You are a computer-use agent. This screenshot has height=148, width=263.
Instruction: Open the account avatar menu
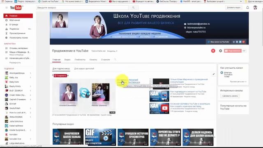pos(255,7)
